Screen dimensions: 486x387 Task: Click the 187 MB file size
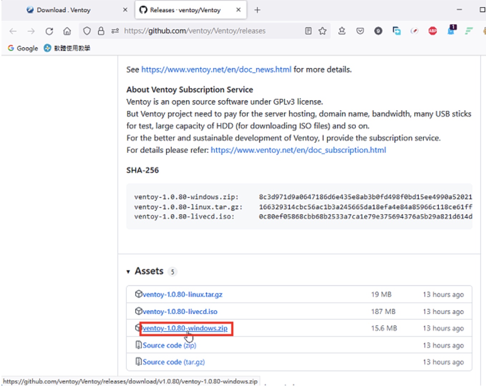pyautogui.click(x=383, y=311)
